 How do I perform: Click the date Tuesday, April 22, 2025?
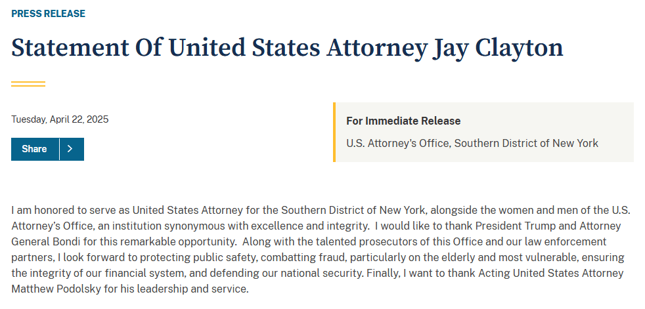[x=60, y=119]
